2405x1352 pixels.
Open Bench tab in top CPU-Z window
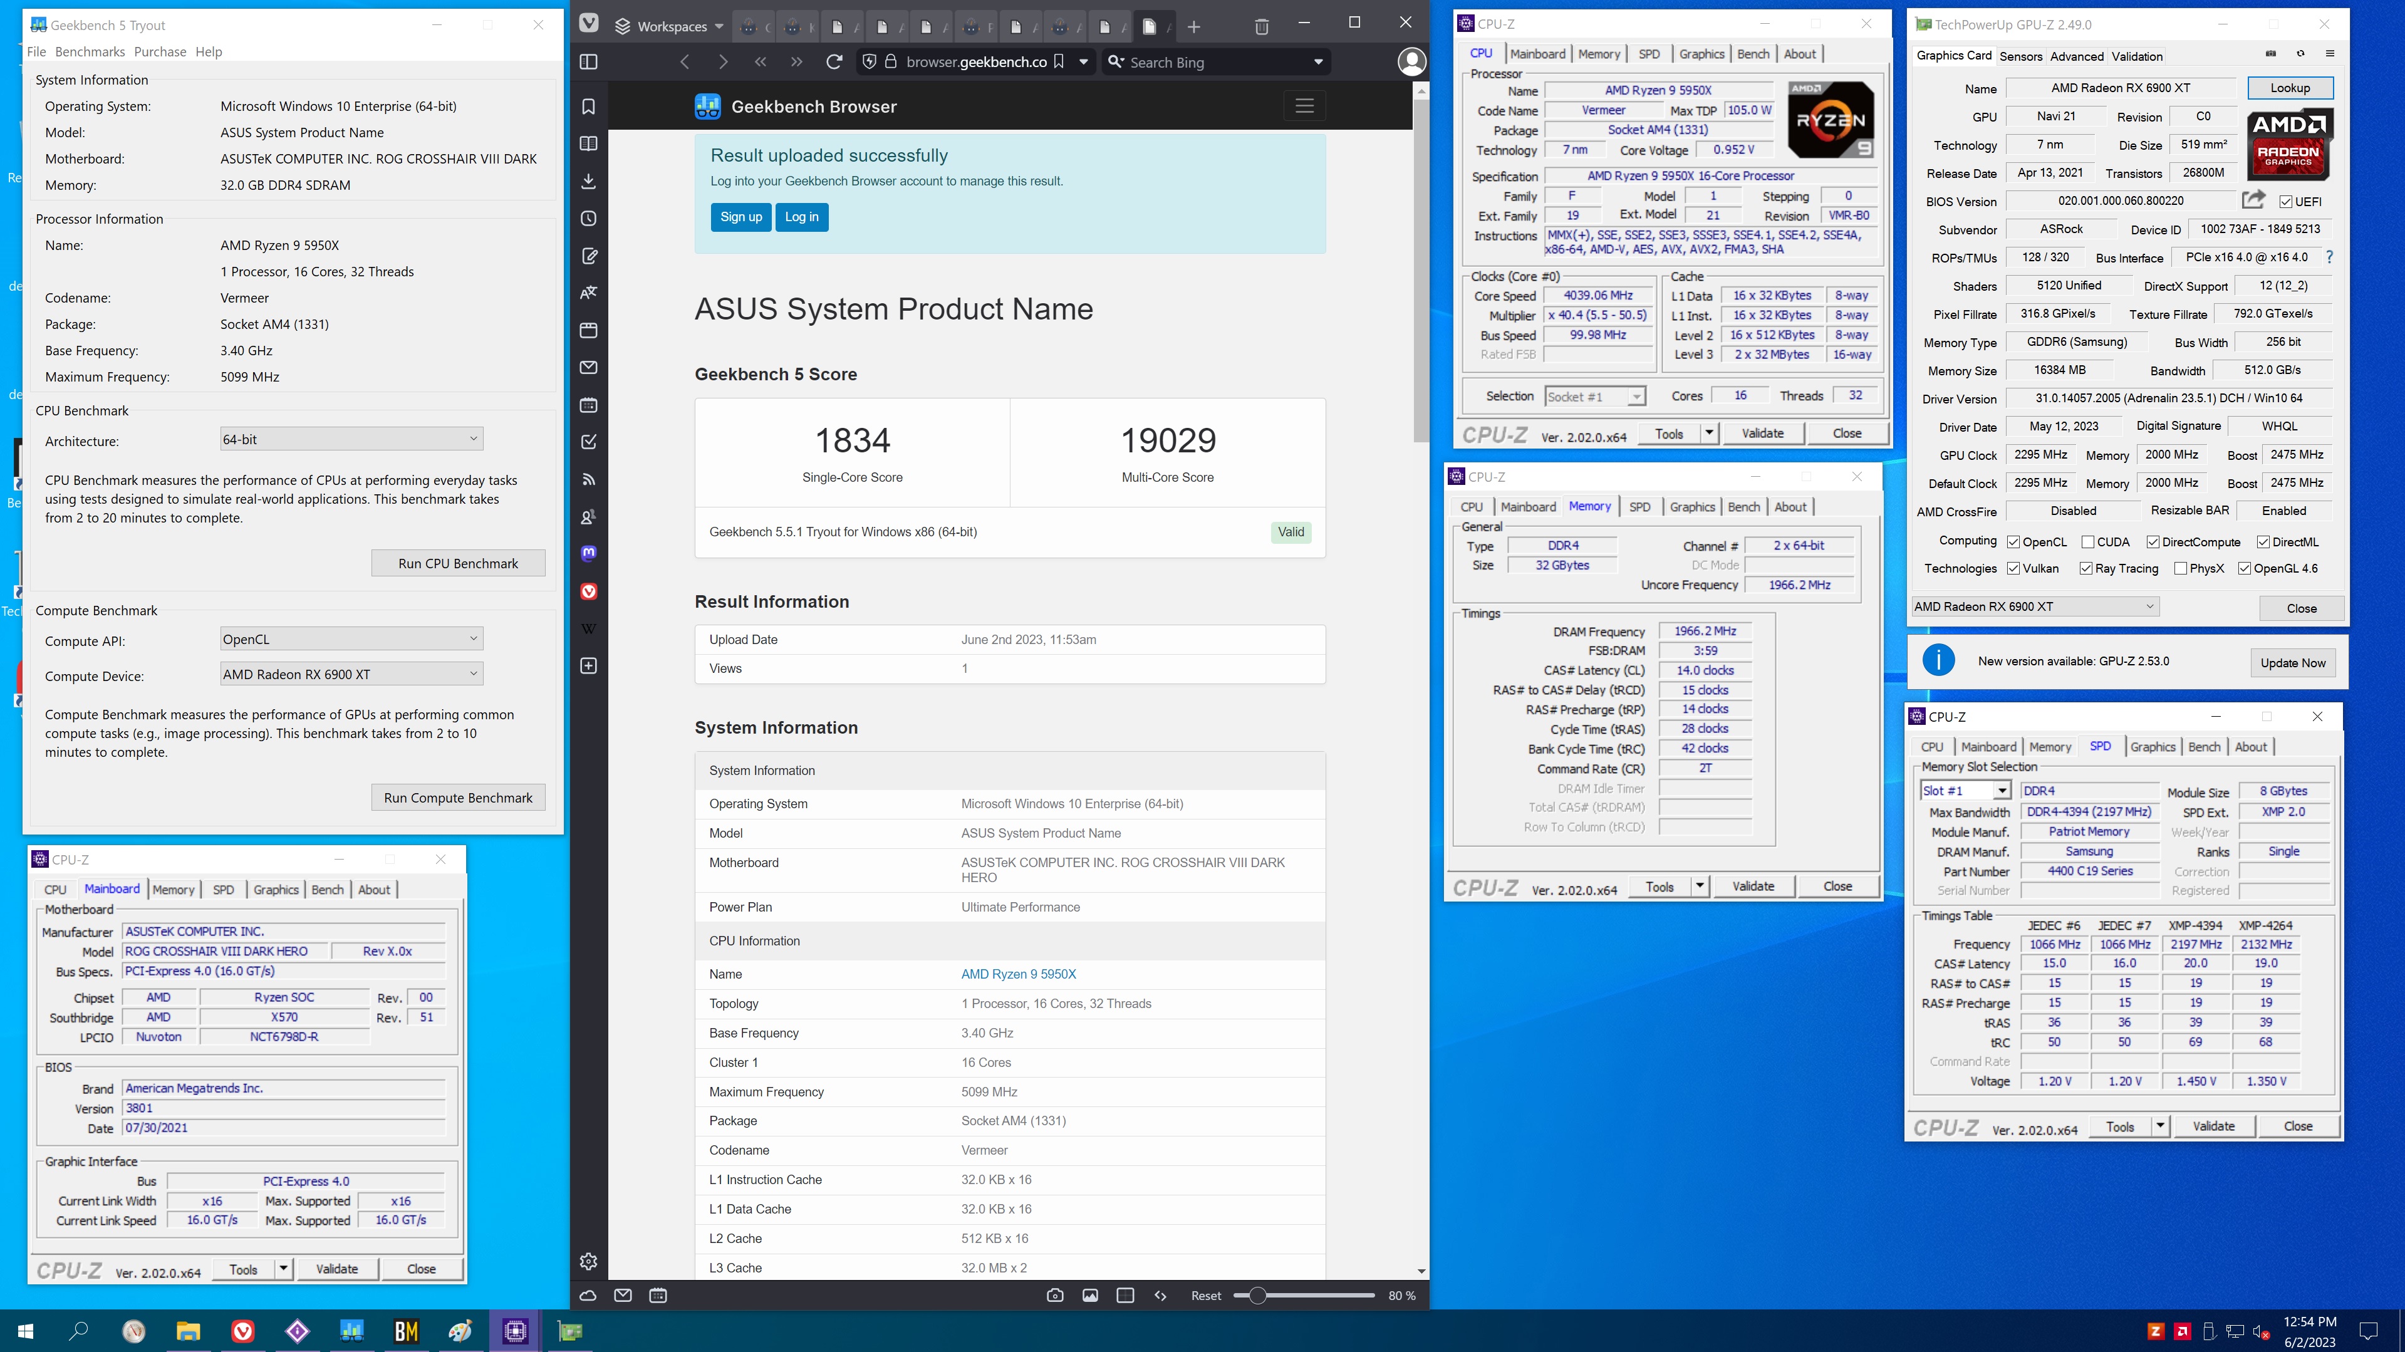(1752, 54)
